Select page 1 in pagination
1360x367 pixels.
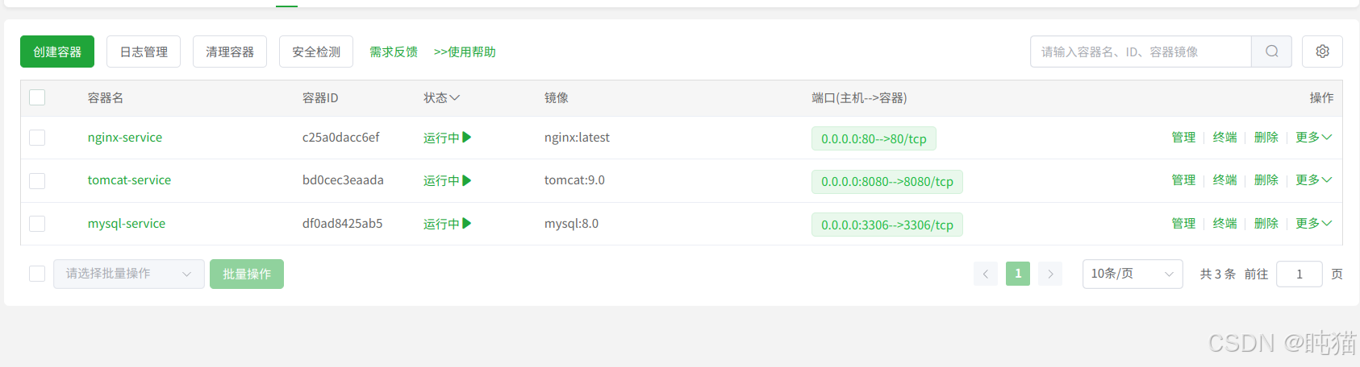point(1018,274)
